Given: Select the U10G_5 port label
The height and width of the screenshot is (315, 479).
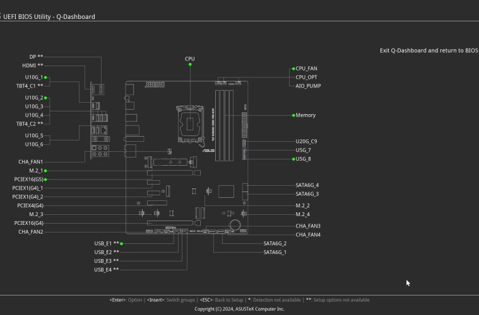Looking at the screenshot, I should 34,135.
